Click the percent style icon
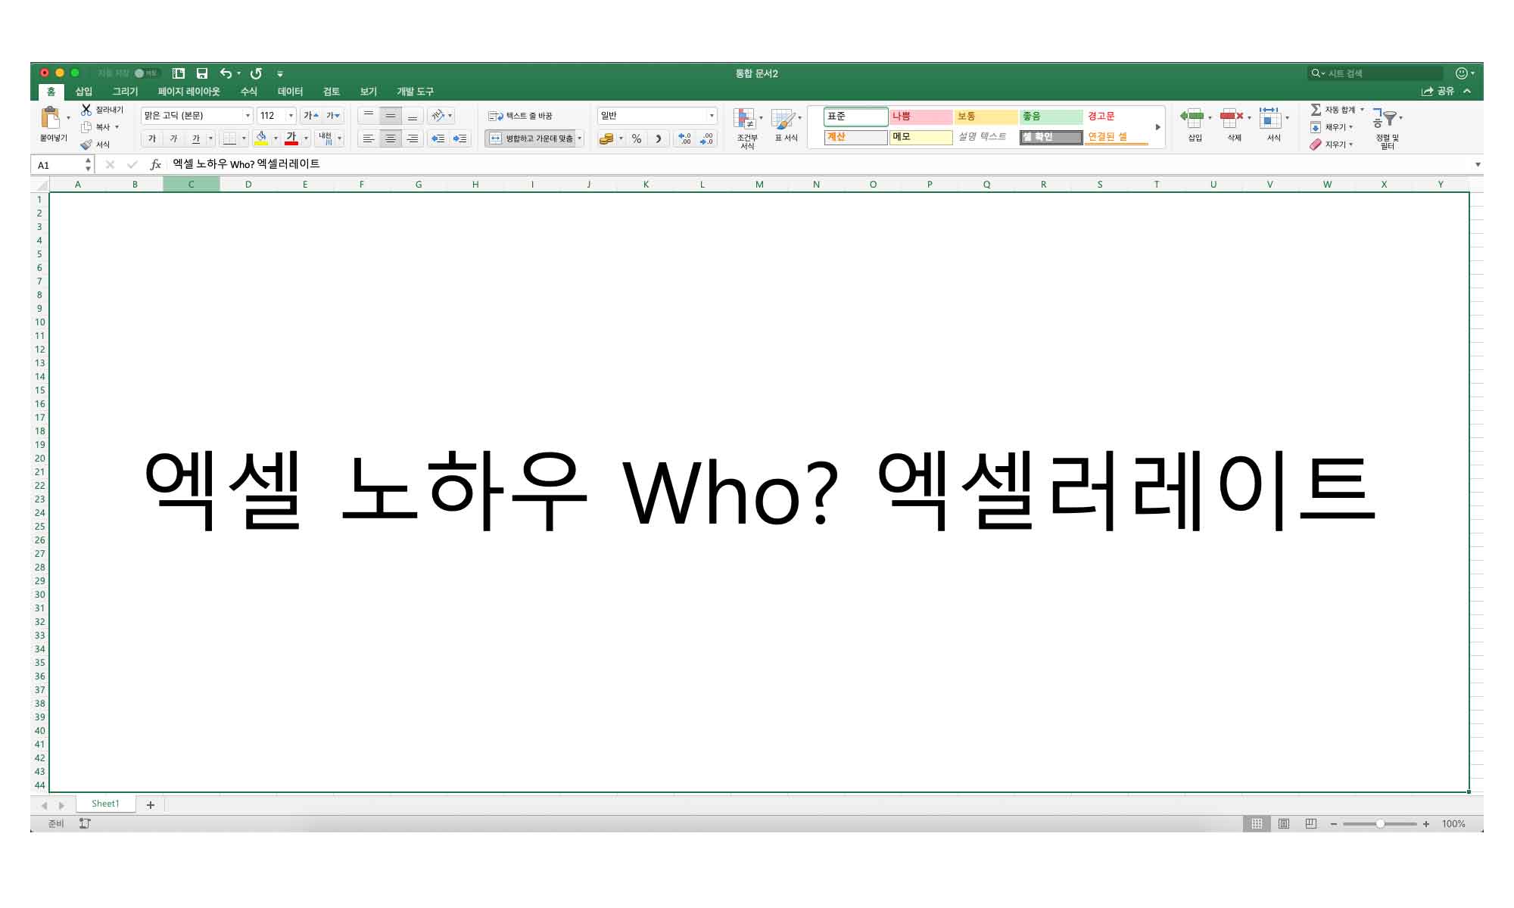1514x908 pixels. (x=637, y=138)
